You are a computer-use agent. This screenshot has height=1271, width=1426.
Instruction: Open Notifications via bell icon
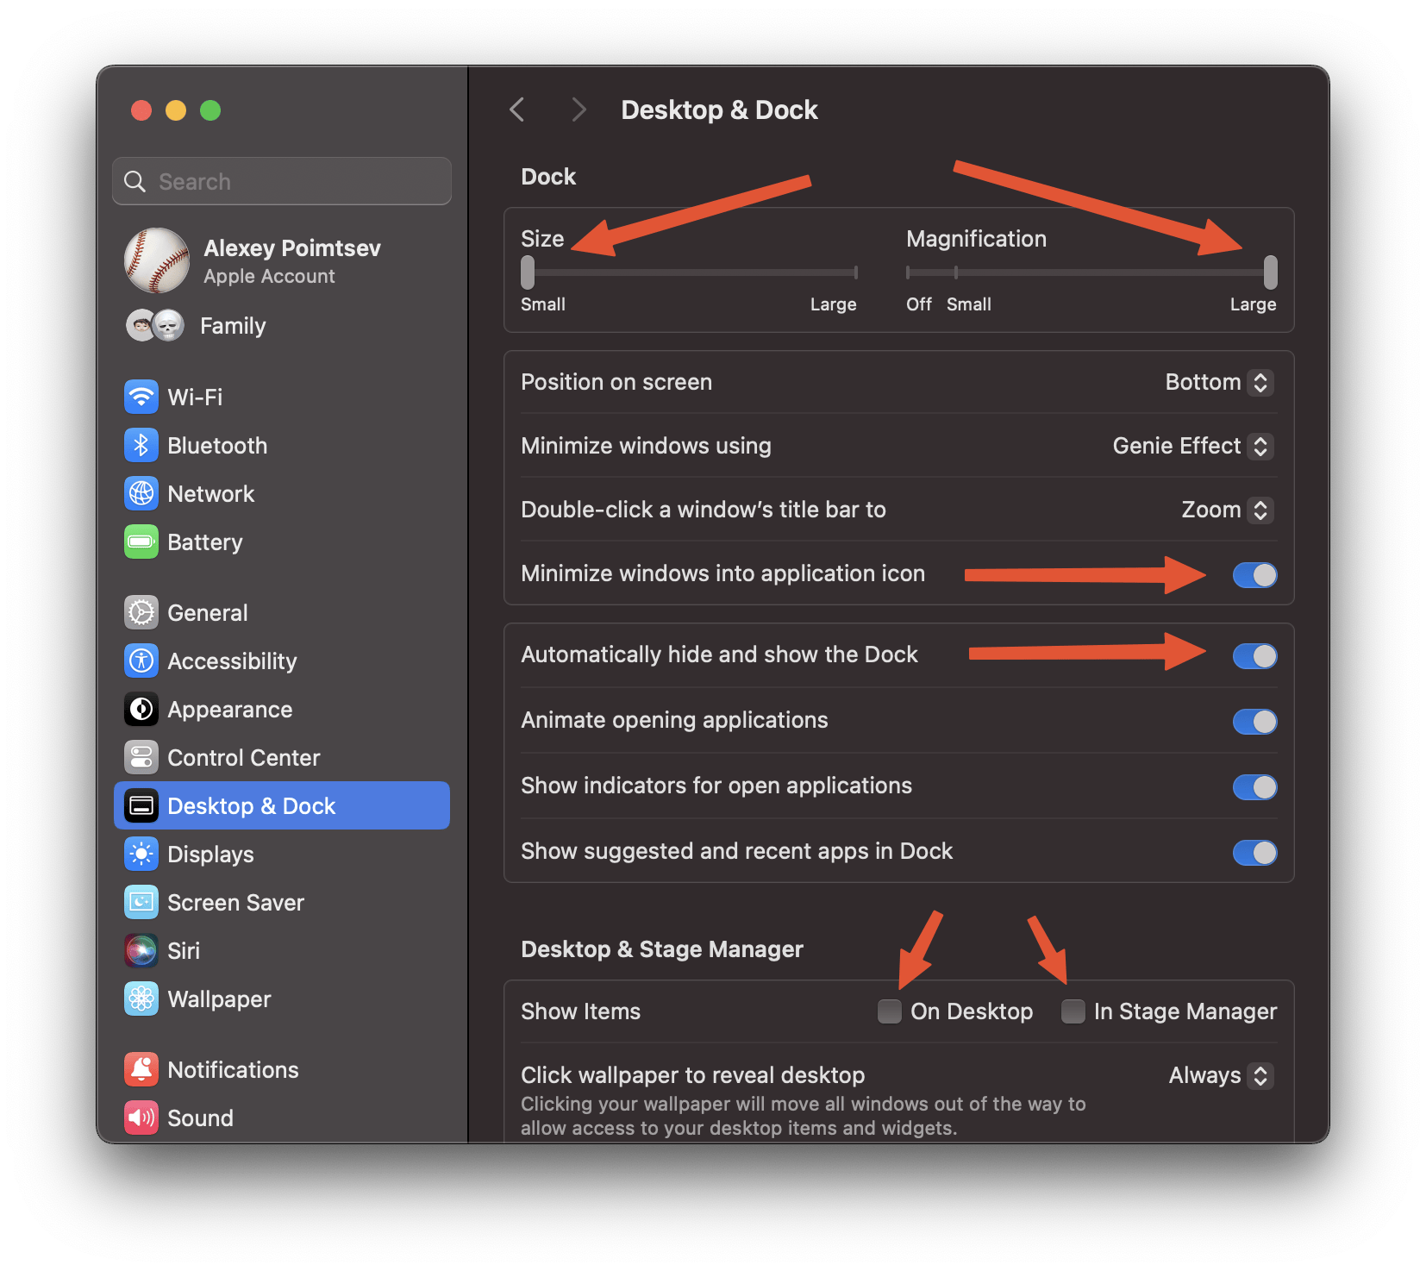pyautogui.click(x=141, y=1070)
